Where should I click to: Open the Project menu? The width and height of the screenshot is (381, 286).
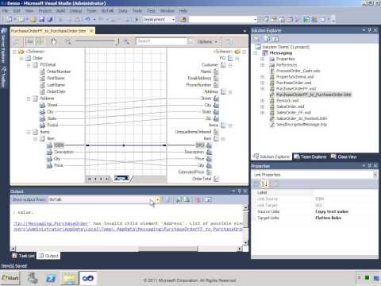(45, 11)
